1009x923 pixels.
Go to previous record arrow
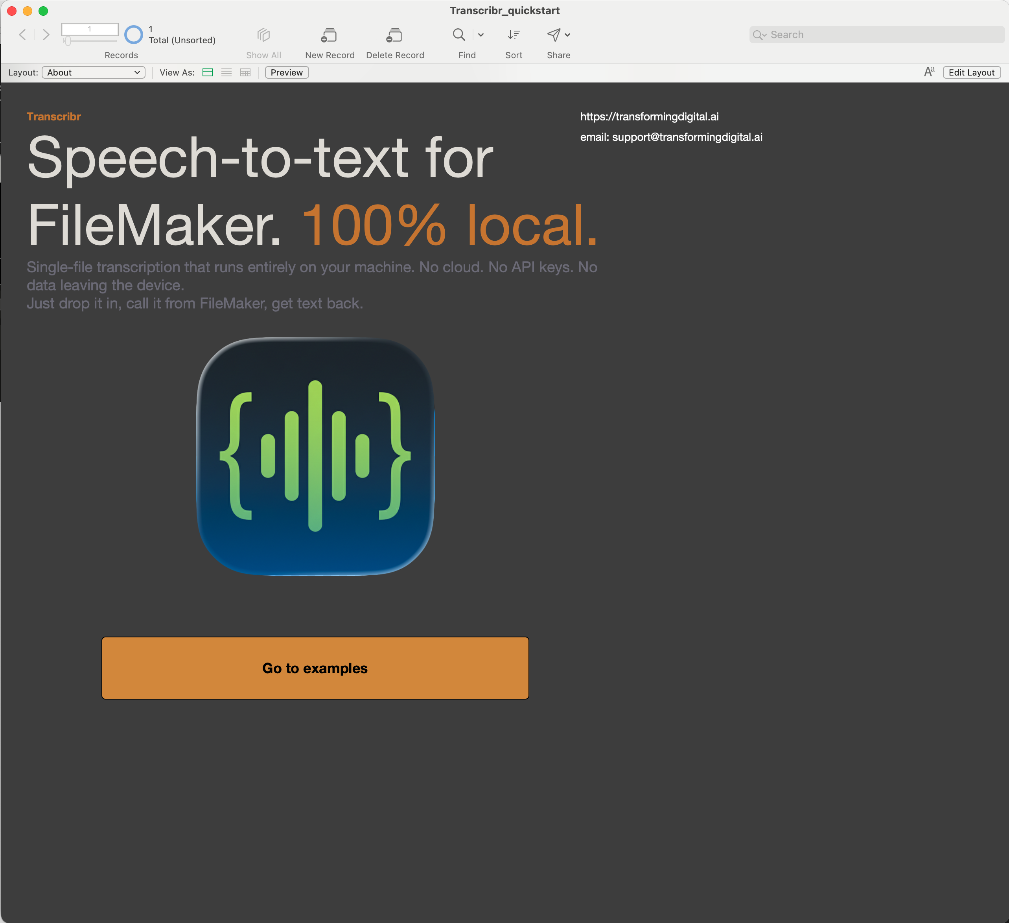[x=22, y=35]
